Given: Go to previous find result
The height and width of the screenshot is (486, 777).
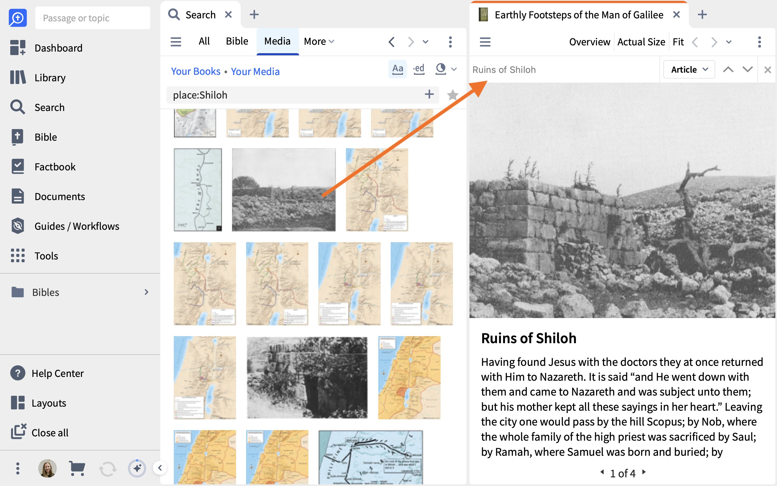Looking at the screenshot, I should (728, 69).
